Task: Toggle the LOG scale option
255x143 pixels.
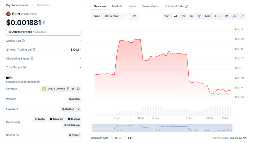Action: [x=218, y=16]
